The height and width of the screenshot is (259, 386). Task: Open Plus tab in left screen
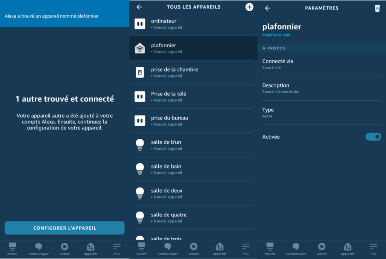click(x=117, y=249)
